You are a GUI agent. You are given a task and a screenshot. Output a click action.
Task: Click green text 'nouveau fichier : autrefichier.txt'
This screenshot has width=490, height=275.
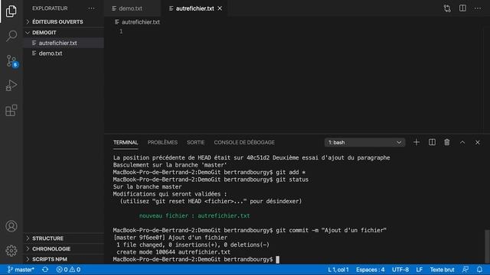pyautogui.click(x=194, y=215)
